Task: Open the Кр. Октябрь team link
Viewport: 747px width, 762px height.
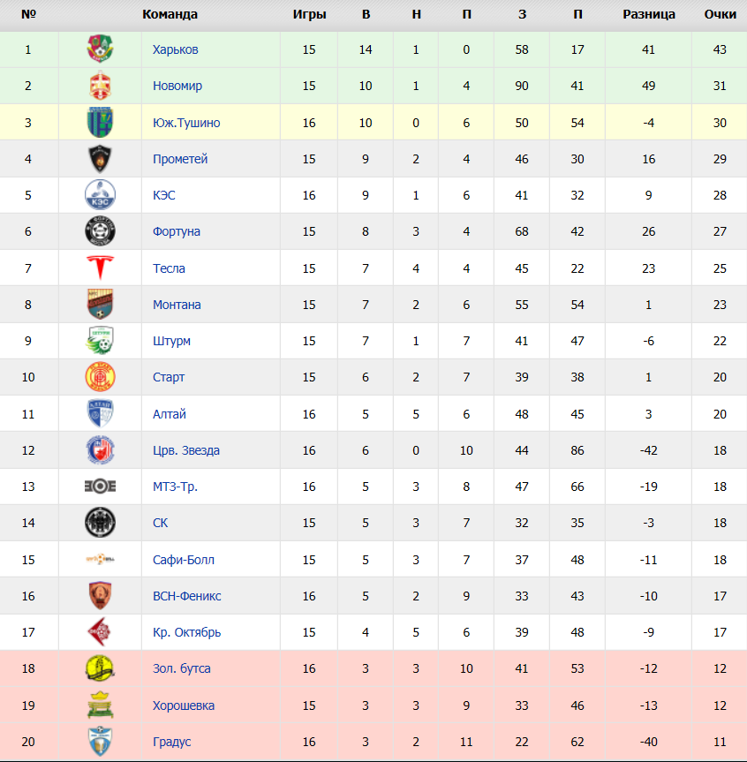Action: pos(187,633)
